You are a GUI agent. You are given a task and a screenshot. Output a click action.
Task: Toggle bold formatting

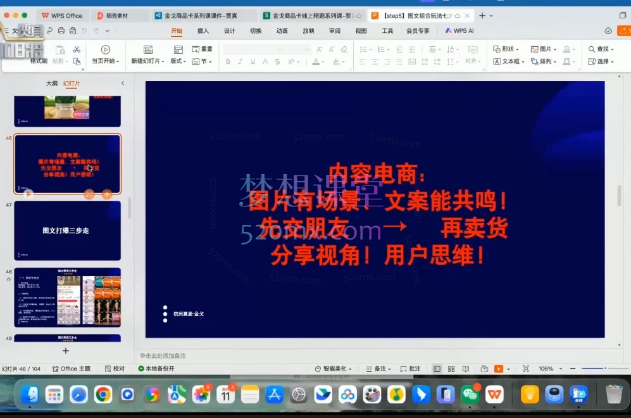pyautogui.click(x=228, y=61)
